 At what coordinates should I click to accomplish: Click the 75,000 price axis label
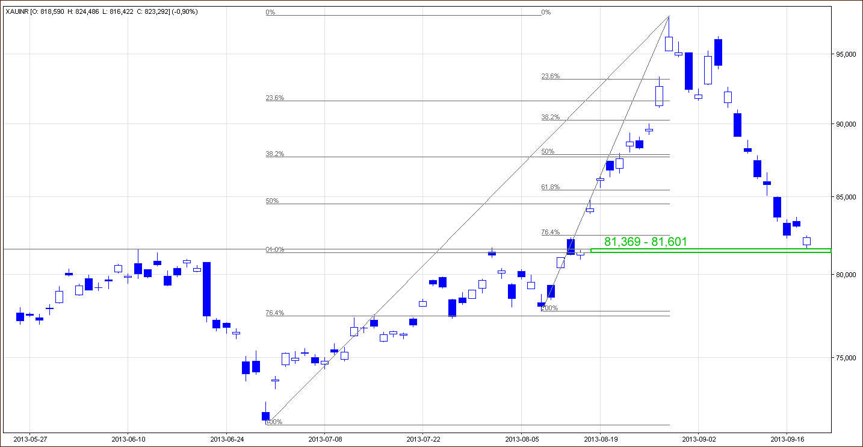845,358
